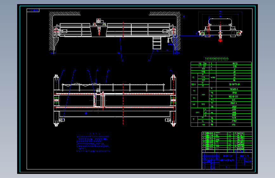The image size is (275, 178).
Task: Select callout number 6 below front elevation
Action: coord(122,60)
